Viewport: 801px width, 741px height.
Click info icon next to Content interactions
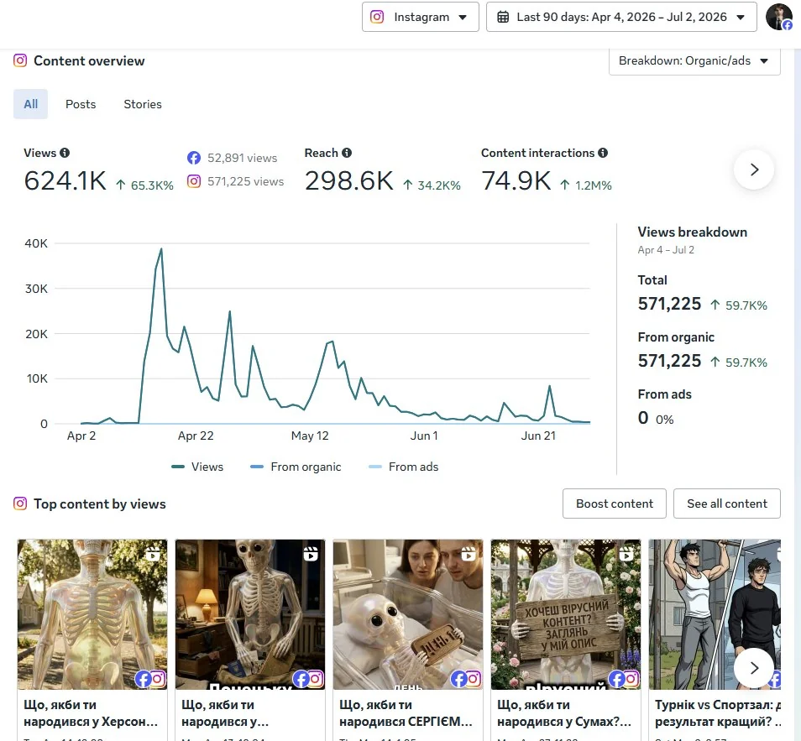click(x=603, y=153)
